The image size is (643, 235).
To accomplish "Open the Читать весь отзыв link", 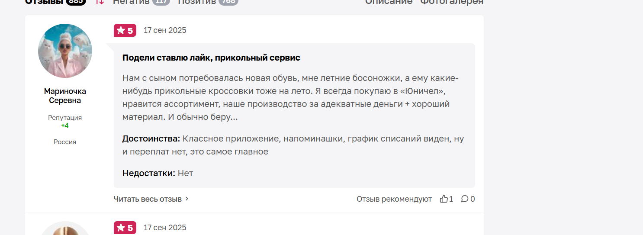I will click(148, 199).
